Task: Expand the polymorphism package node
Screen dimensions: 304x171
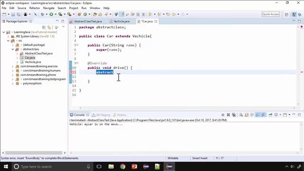Action: (13, 84)
